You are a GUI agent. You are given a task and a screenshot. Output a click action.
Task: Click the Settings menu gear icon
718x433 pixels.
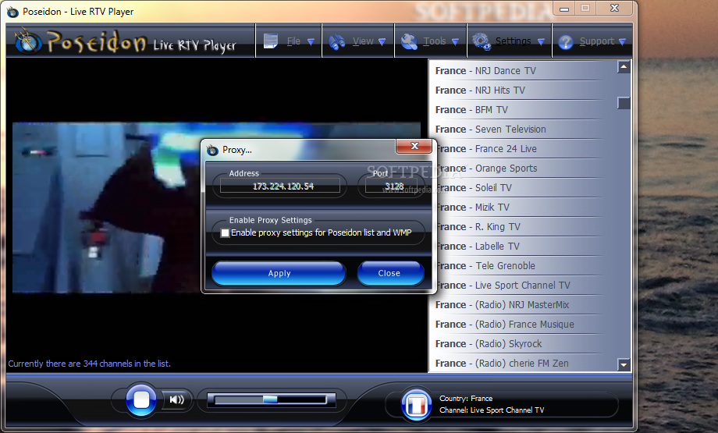[x=482, y=41]
